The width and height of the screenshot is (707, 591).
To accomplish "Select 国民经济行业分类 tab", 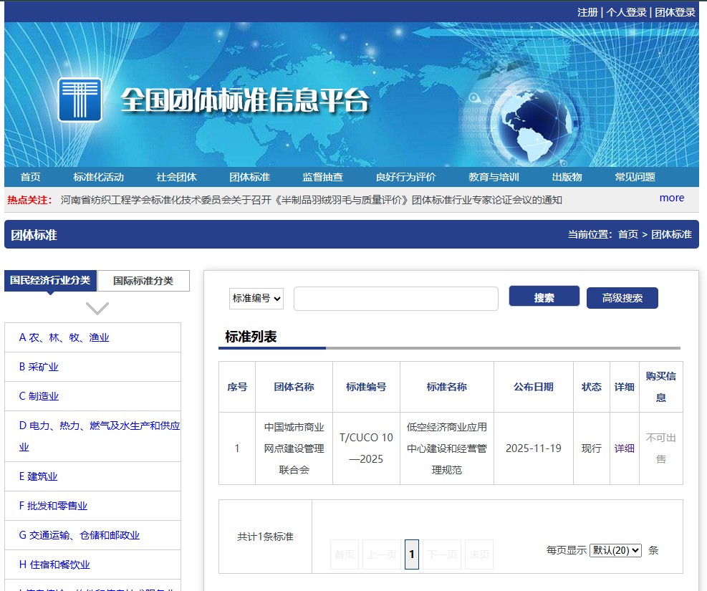I will (50, 280).
